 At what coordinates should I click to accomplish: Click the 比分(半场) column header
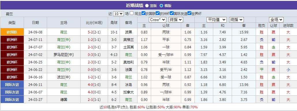pos(94,23)
